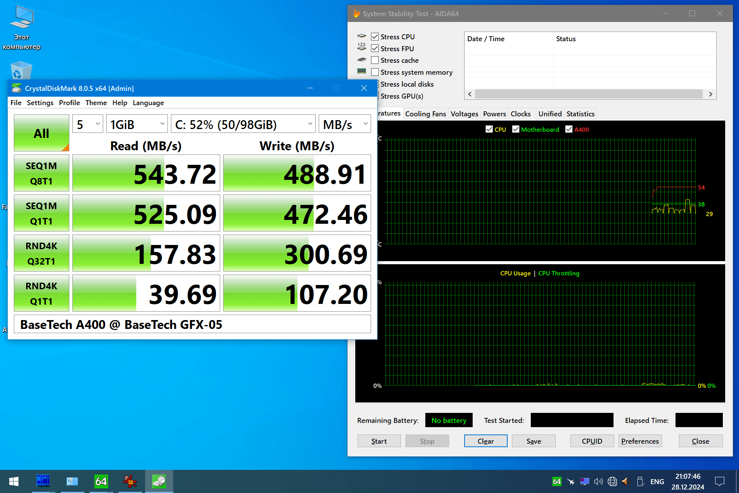Image resolution: width=739 pixels, height=493 pixels.
Task: Open the volume speaker tray icon
Action: click(x=599, y=481)
